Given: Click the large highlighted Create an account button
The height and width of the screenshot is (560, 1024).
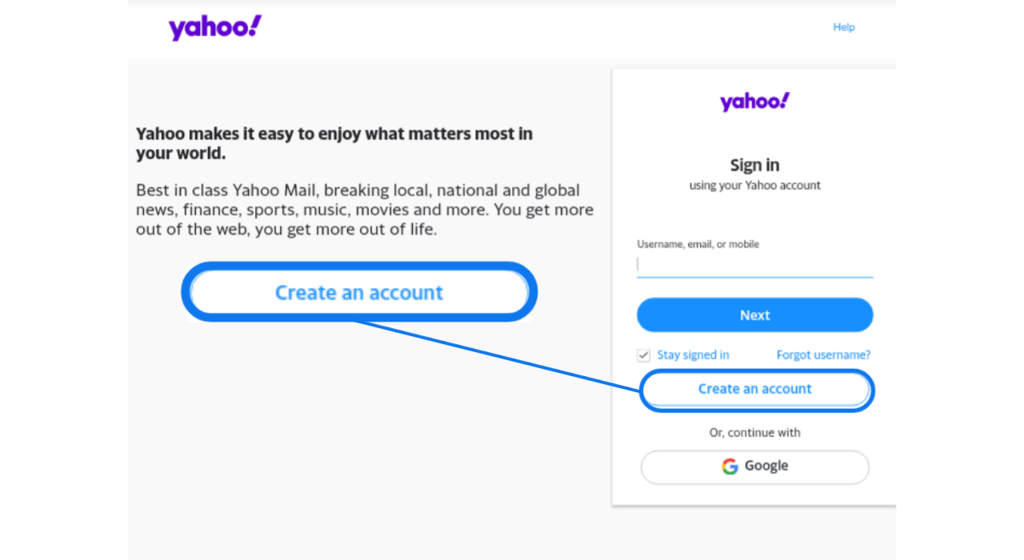Looking at the screenshot, I should (x=358, y=292).
